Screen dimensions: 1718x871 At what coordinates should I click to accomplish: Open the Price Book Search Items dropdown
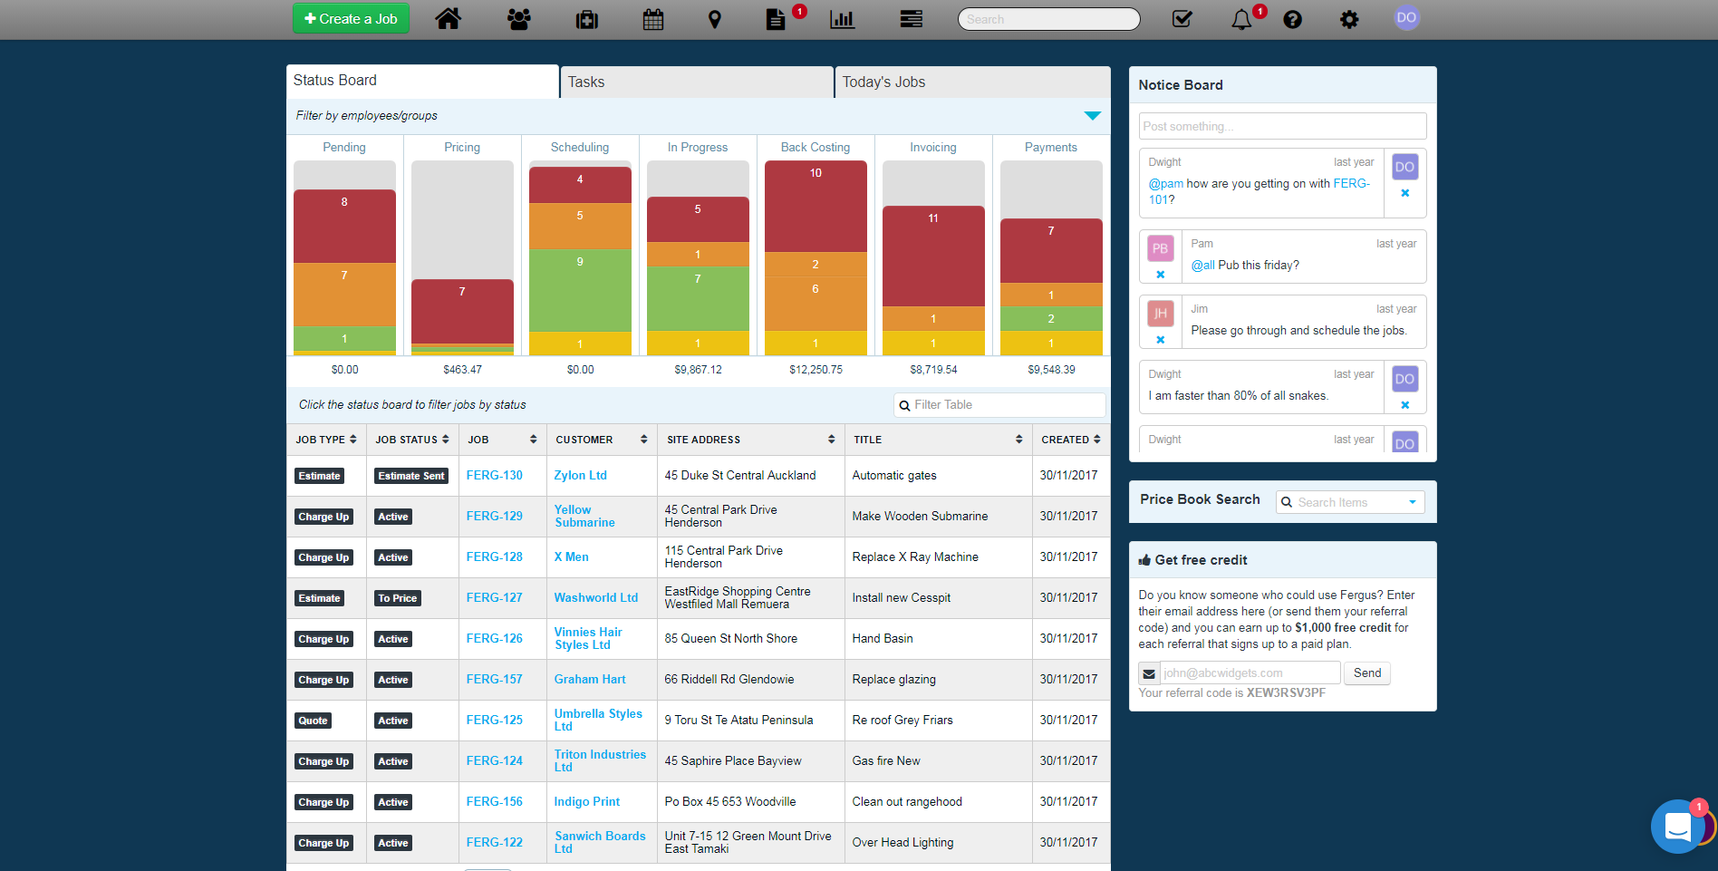click(1350, 502)
